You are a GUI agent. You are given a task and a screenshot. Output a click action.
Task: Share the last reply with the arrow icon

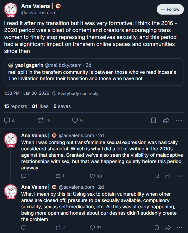tap(168, 228)
